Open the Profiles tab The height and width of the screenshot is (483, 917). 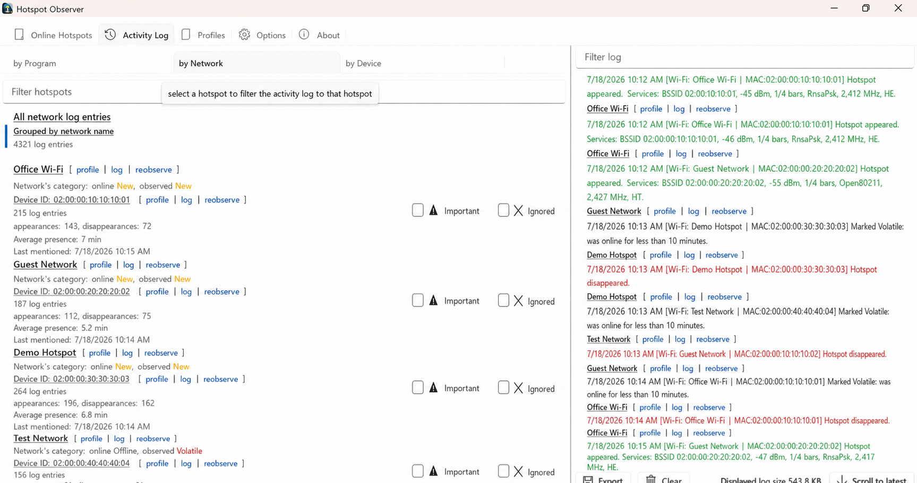point(203,35)
